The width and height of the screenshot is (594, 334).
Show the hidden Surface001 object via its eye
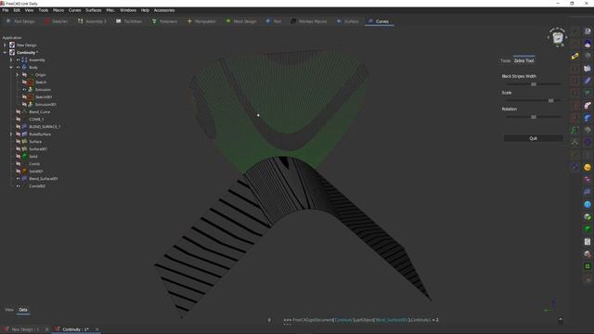19,149
